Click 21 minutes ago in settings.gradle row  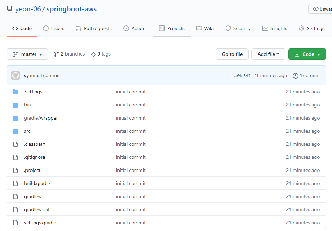coord(303,223)
